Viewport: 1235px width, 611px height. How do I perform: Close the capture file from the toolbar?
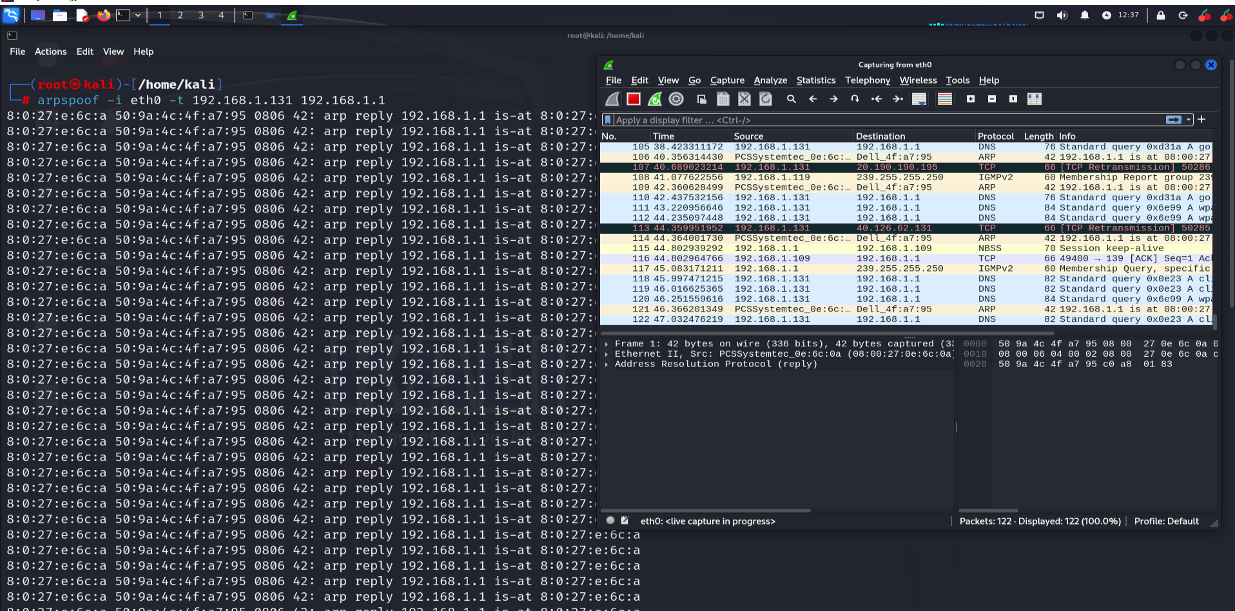click(x=744, y=99)
